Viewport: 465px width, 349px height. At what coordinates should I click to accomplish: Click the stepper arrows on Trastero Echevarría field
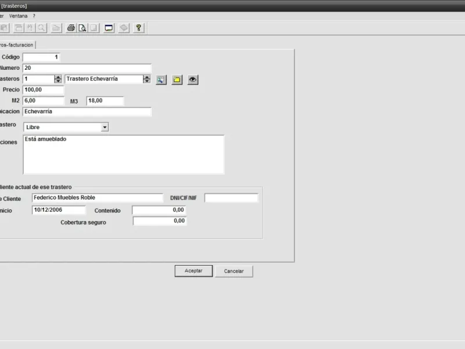[146, 79]
